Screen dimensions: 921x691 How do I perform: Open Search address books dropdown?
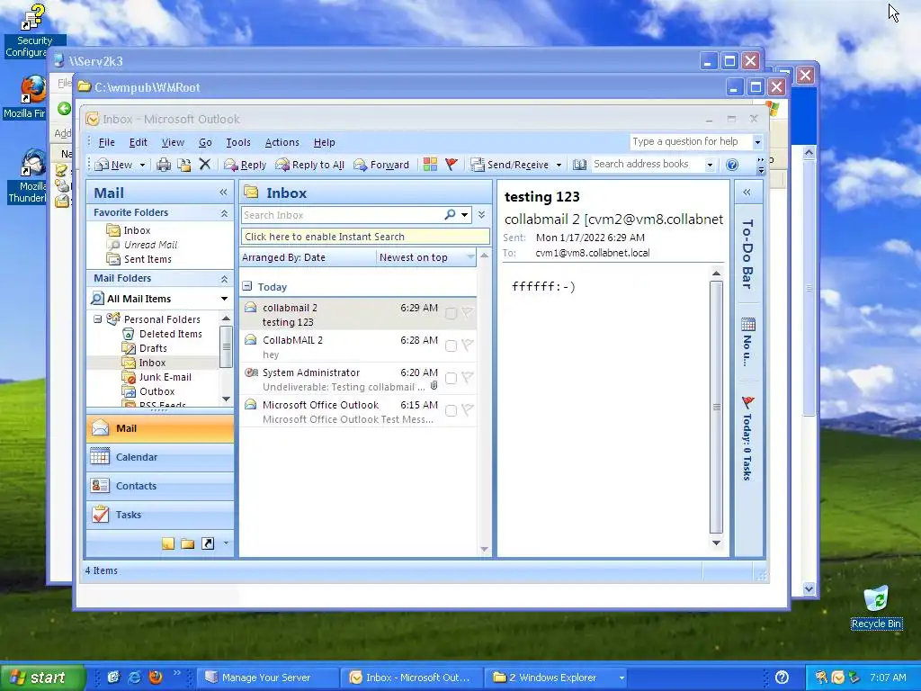click(710, 166)
